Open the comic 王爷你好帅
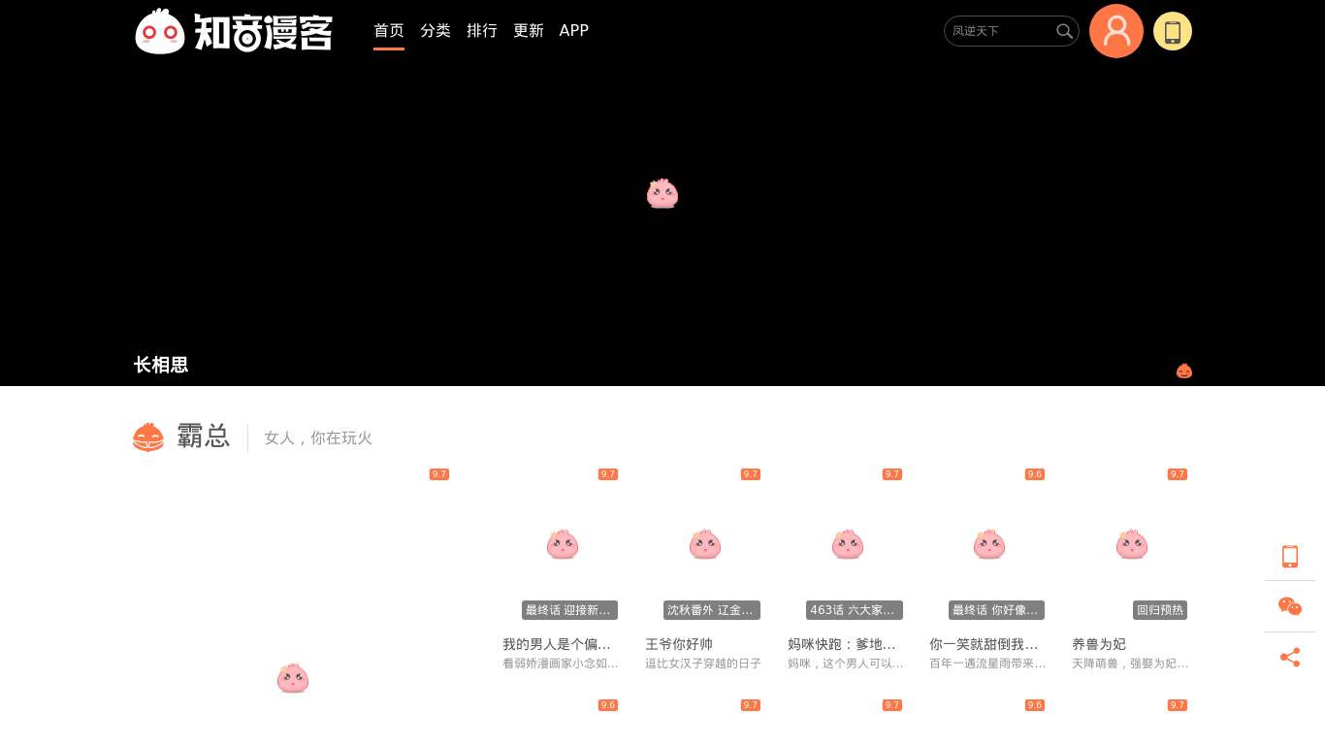The height and width of the screenshot is (745, 1325). click(679, 644)
